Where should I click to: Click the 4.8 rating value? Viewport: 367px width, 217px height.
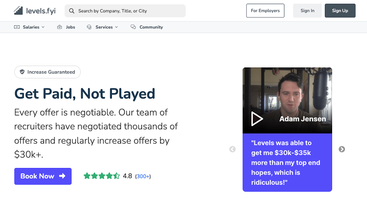[128, 176]
